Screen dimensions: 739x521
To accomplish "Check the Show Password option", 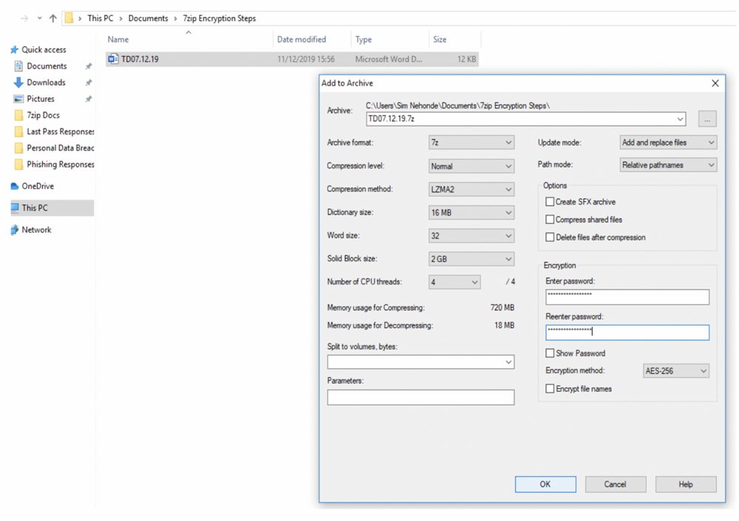I will pyautogui.click(x=550, y=353).
